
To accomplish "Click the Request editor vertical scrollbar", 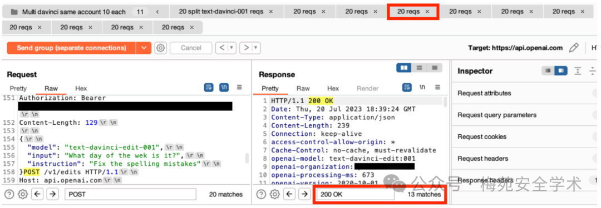I will tap(247, 158).
